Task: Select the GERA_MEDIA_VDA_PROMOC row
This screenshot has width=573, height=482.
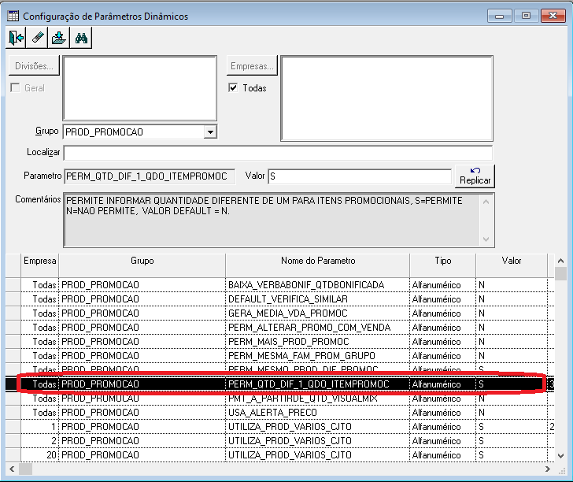Action: coord(280,313)
